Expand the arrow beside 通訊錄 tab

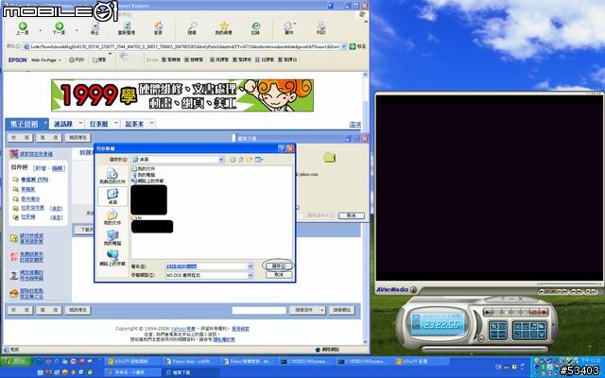point(80,124)
